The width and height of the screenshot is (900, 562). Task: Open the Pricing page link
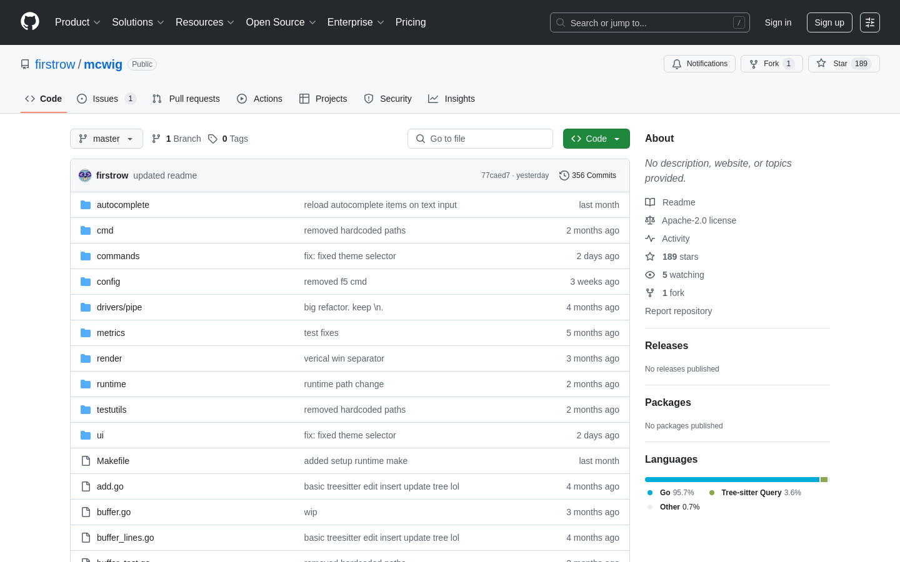(411, 22)
